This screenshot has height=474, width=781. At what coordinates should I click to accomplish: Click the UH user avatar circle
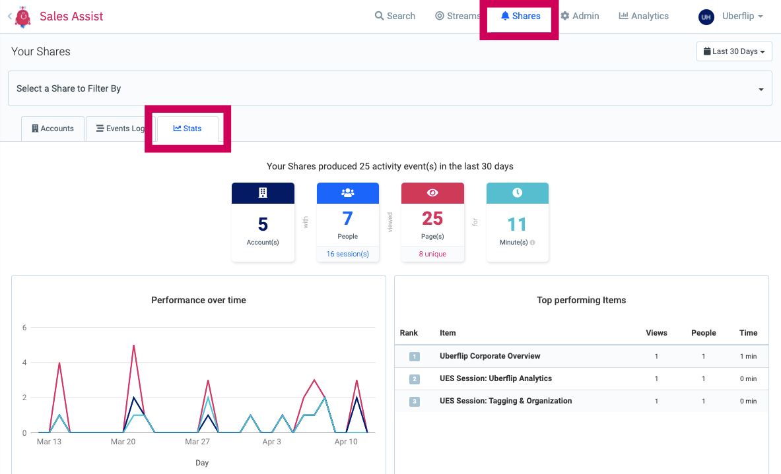[706, 16]
